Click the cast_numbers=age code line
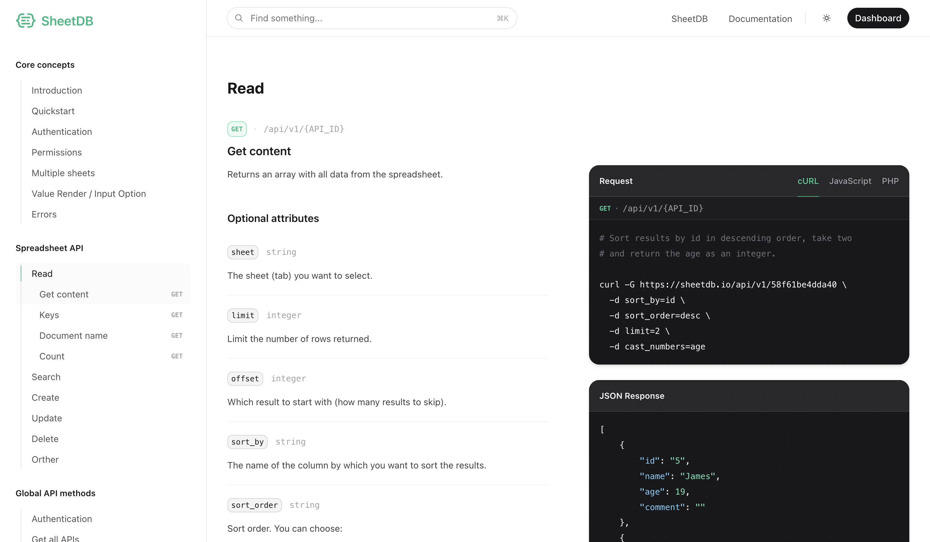 657,346
